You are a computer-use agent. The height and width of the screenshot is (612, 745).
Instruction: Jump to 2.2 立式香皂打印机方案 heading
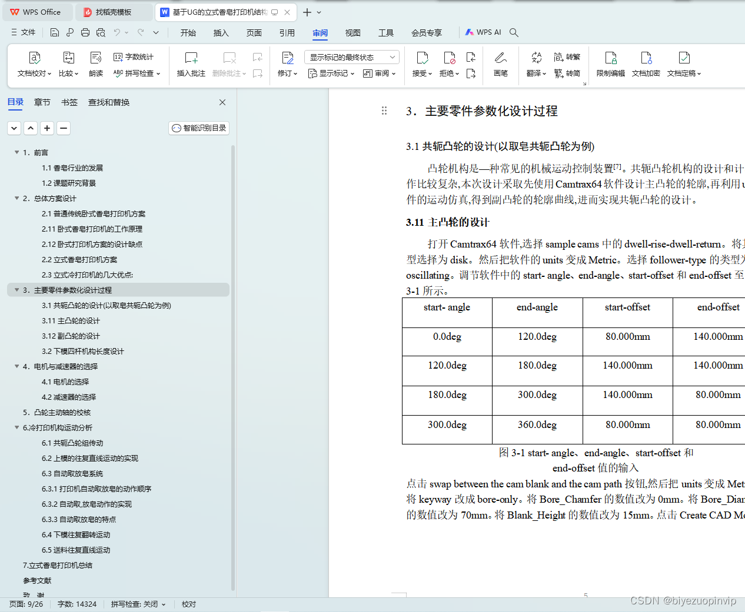[x=79, y=259]
